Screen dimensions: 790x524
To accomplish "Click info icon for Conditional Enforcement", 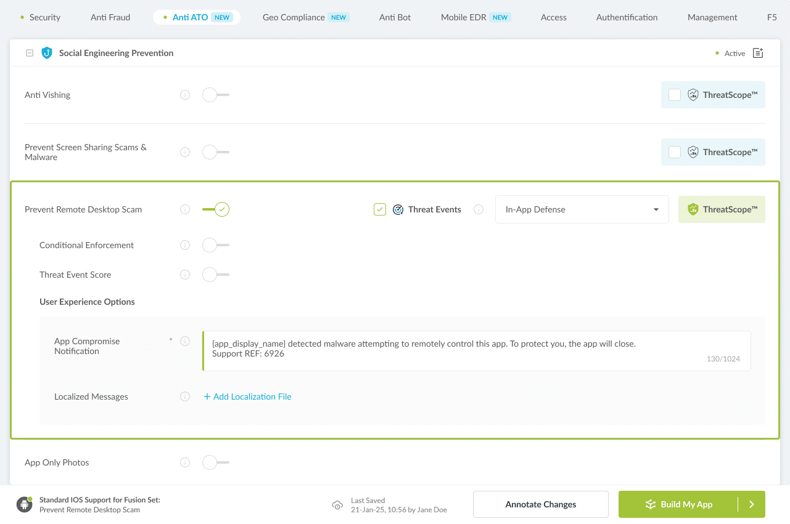I will click(x=185, y=245).
